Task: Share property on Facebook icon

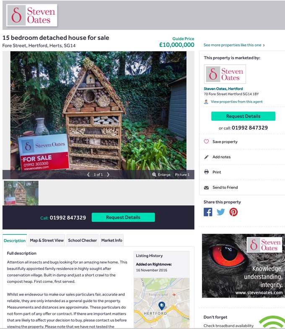Action: tap(208, 212)
